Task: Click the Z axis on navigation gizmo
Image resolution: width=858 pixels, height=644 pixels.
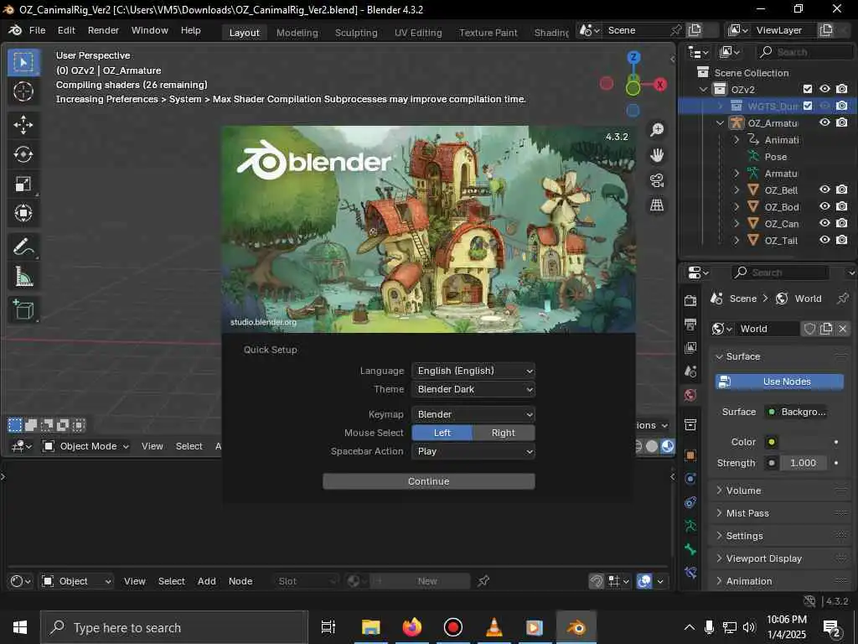Action: (x=633, y=57)
